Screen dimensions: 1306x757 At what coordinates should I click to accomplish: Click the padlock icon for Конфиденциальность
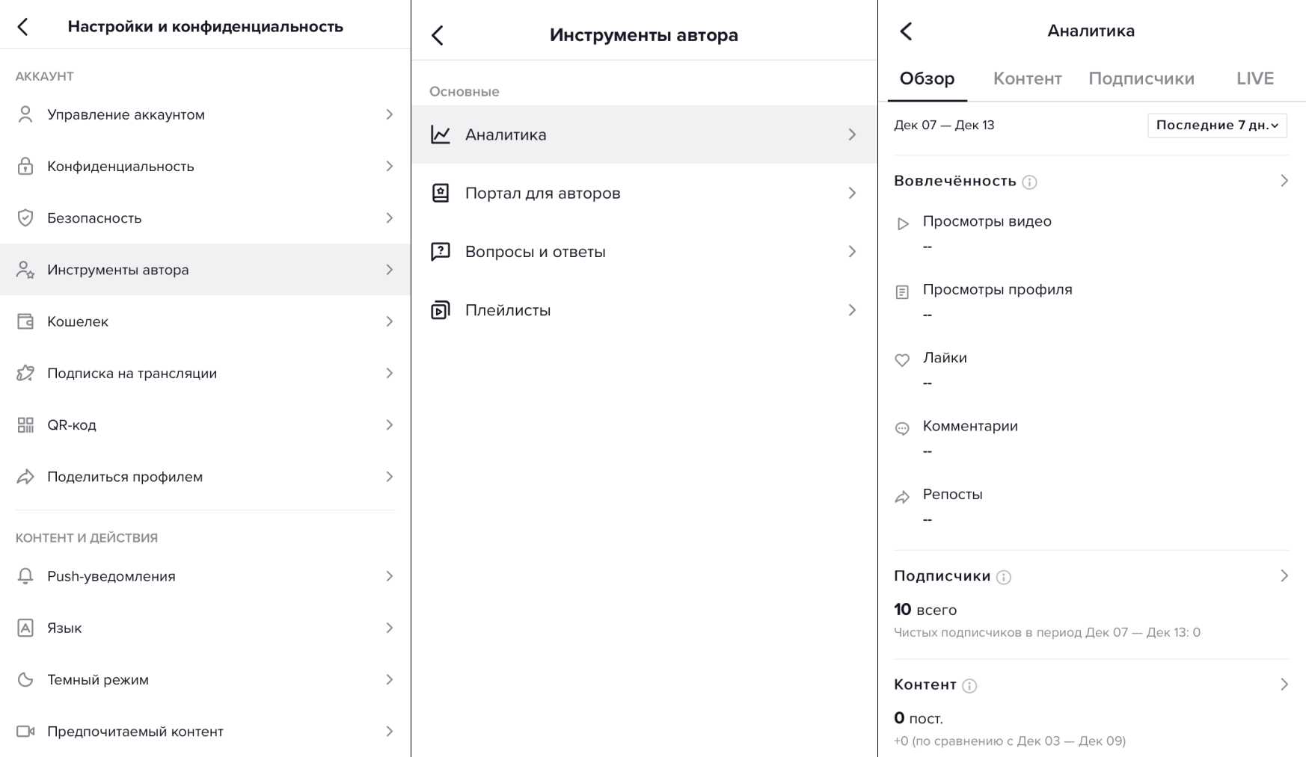[25, 167]
